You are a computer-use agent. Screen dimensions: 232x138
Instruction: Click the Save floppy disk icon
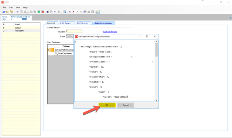click(x=31, y=12)
